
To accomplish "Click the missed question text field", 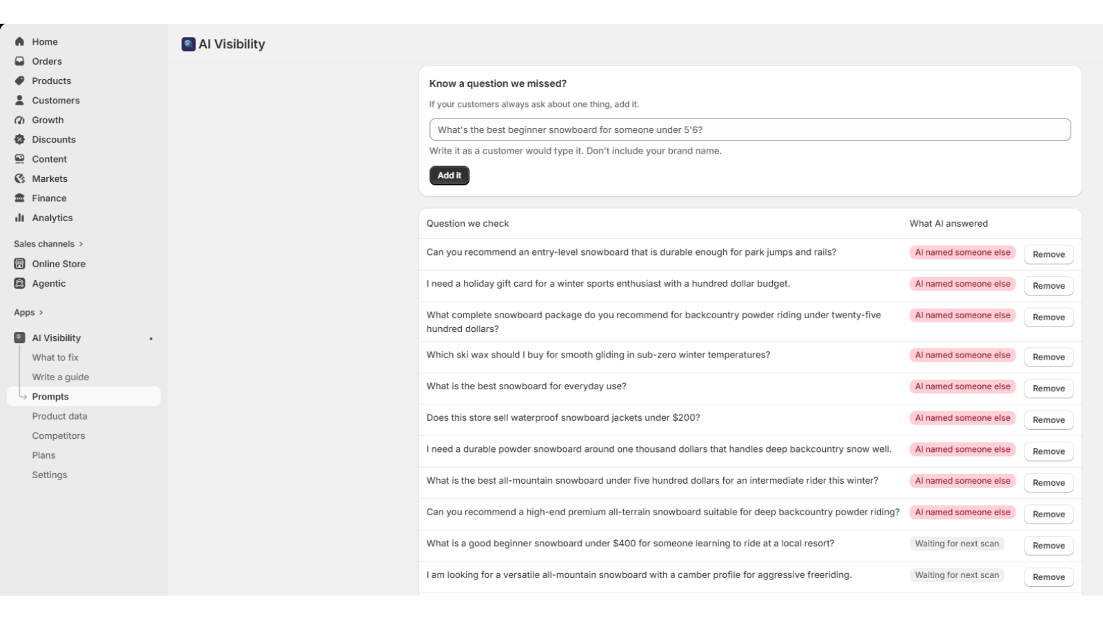I will pos(750,130).
